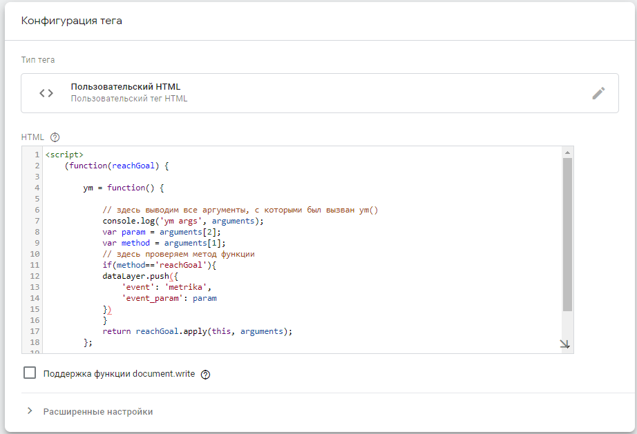Open the 'Расширенные настройки' section title

click(98, 412)
